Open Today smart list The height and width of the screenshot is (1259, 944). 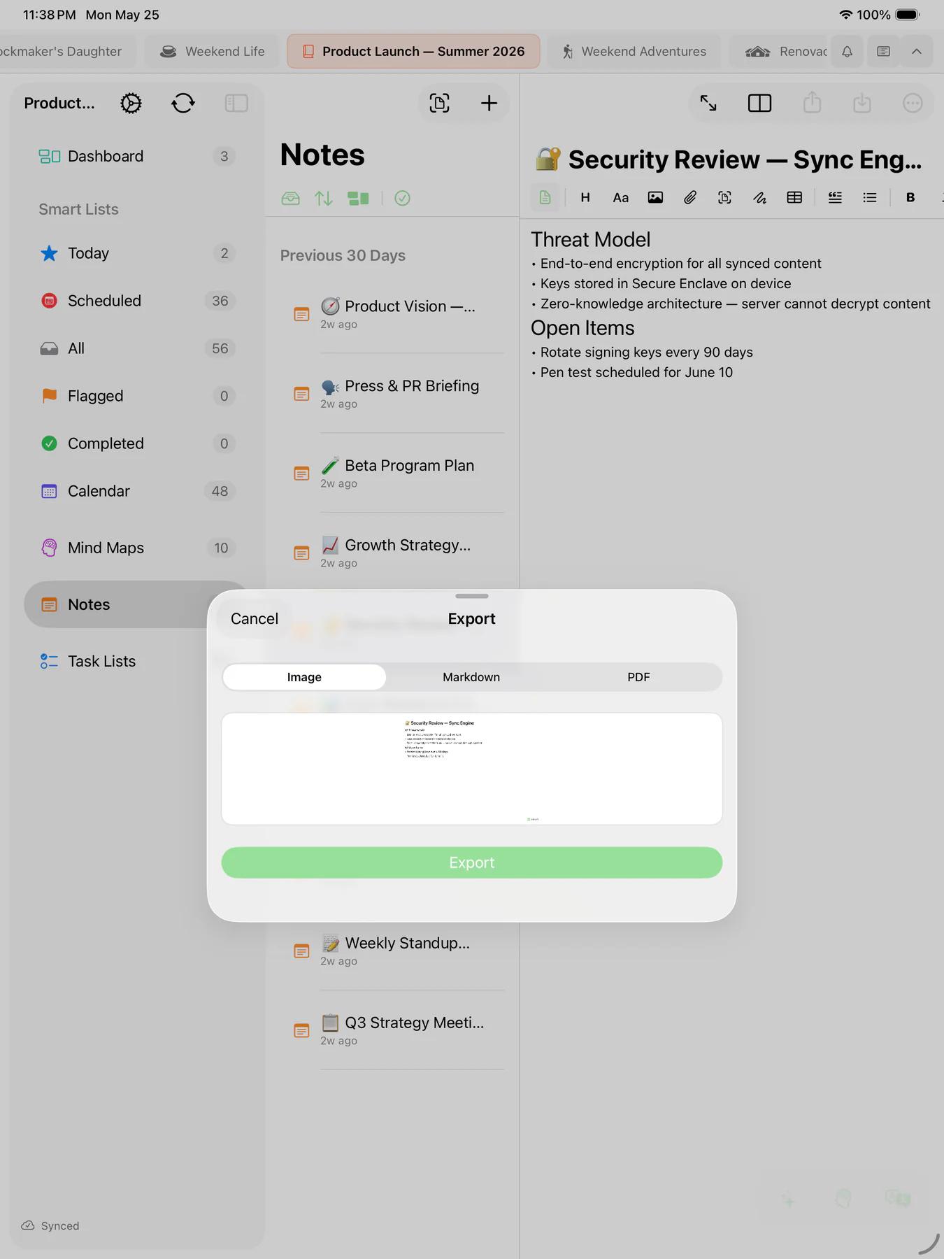[136, 253]
